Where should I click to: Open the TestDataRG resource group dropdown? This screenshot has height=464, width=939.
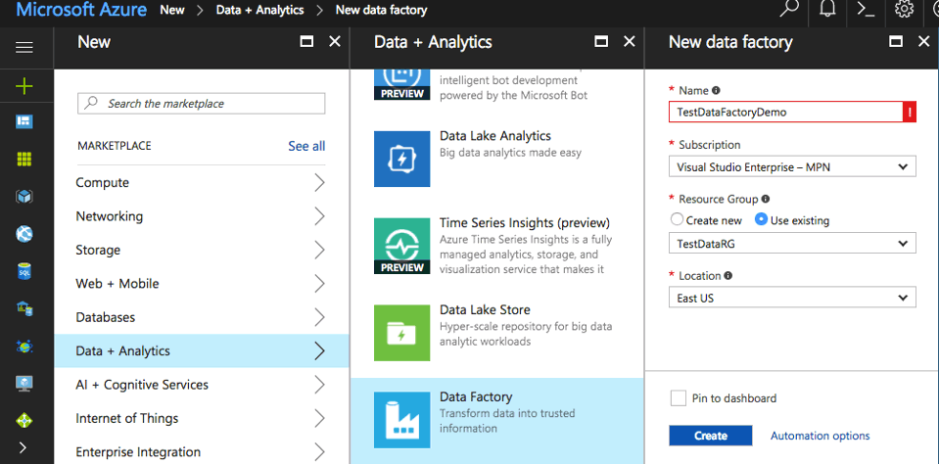tap(792, 244)
